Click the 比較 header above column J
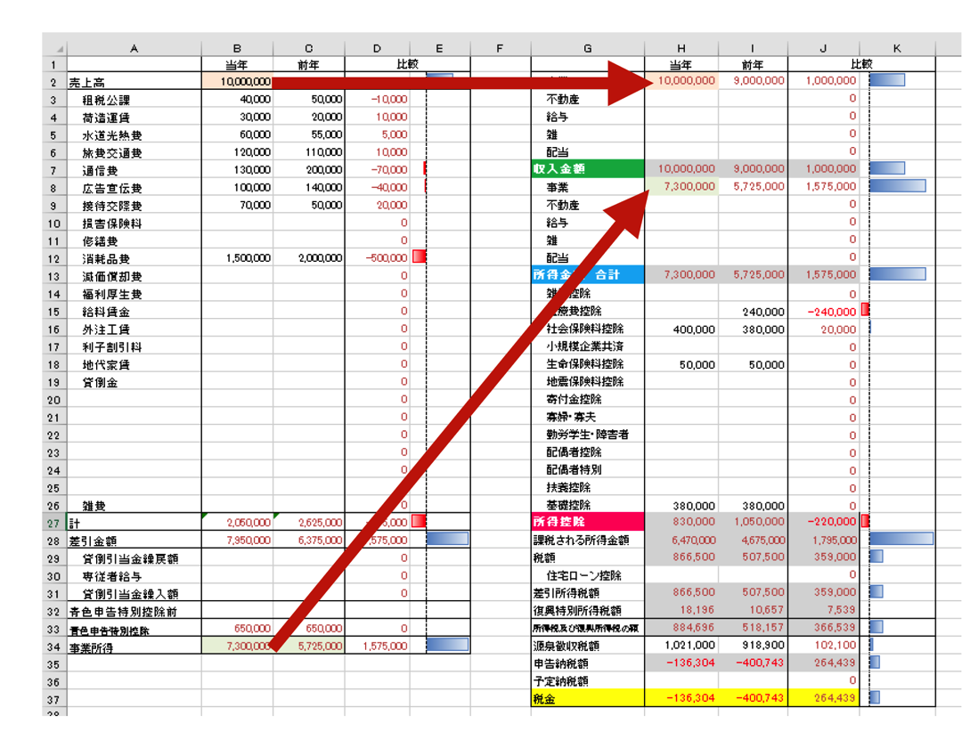This screenshot has height=732, width=978. pos(861,65)
